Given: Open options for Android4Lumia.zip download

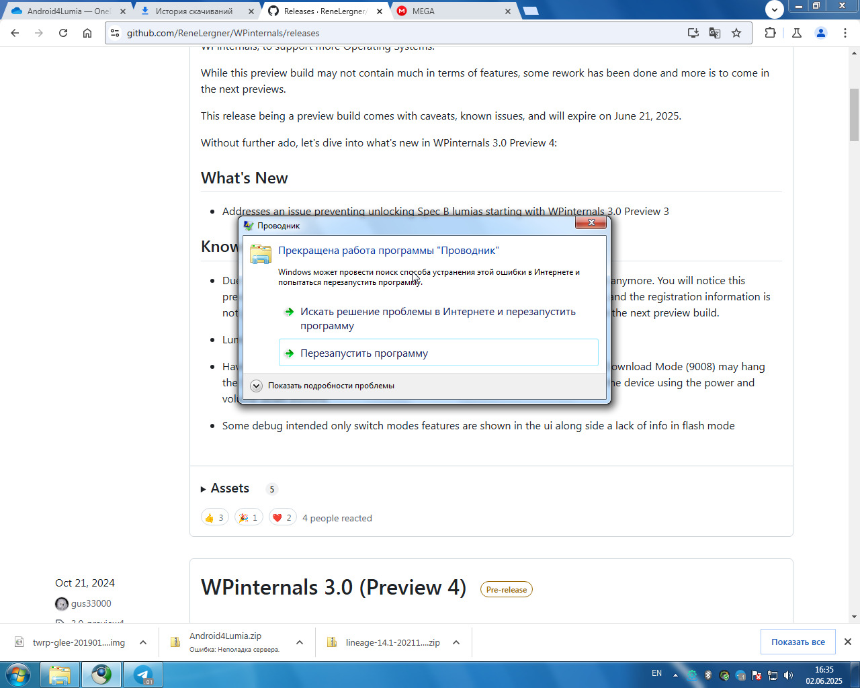Looking at the screenshot, I should click(300, 642).
